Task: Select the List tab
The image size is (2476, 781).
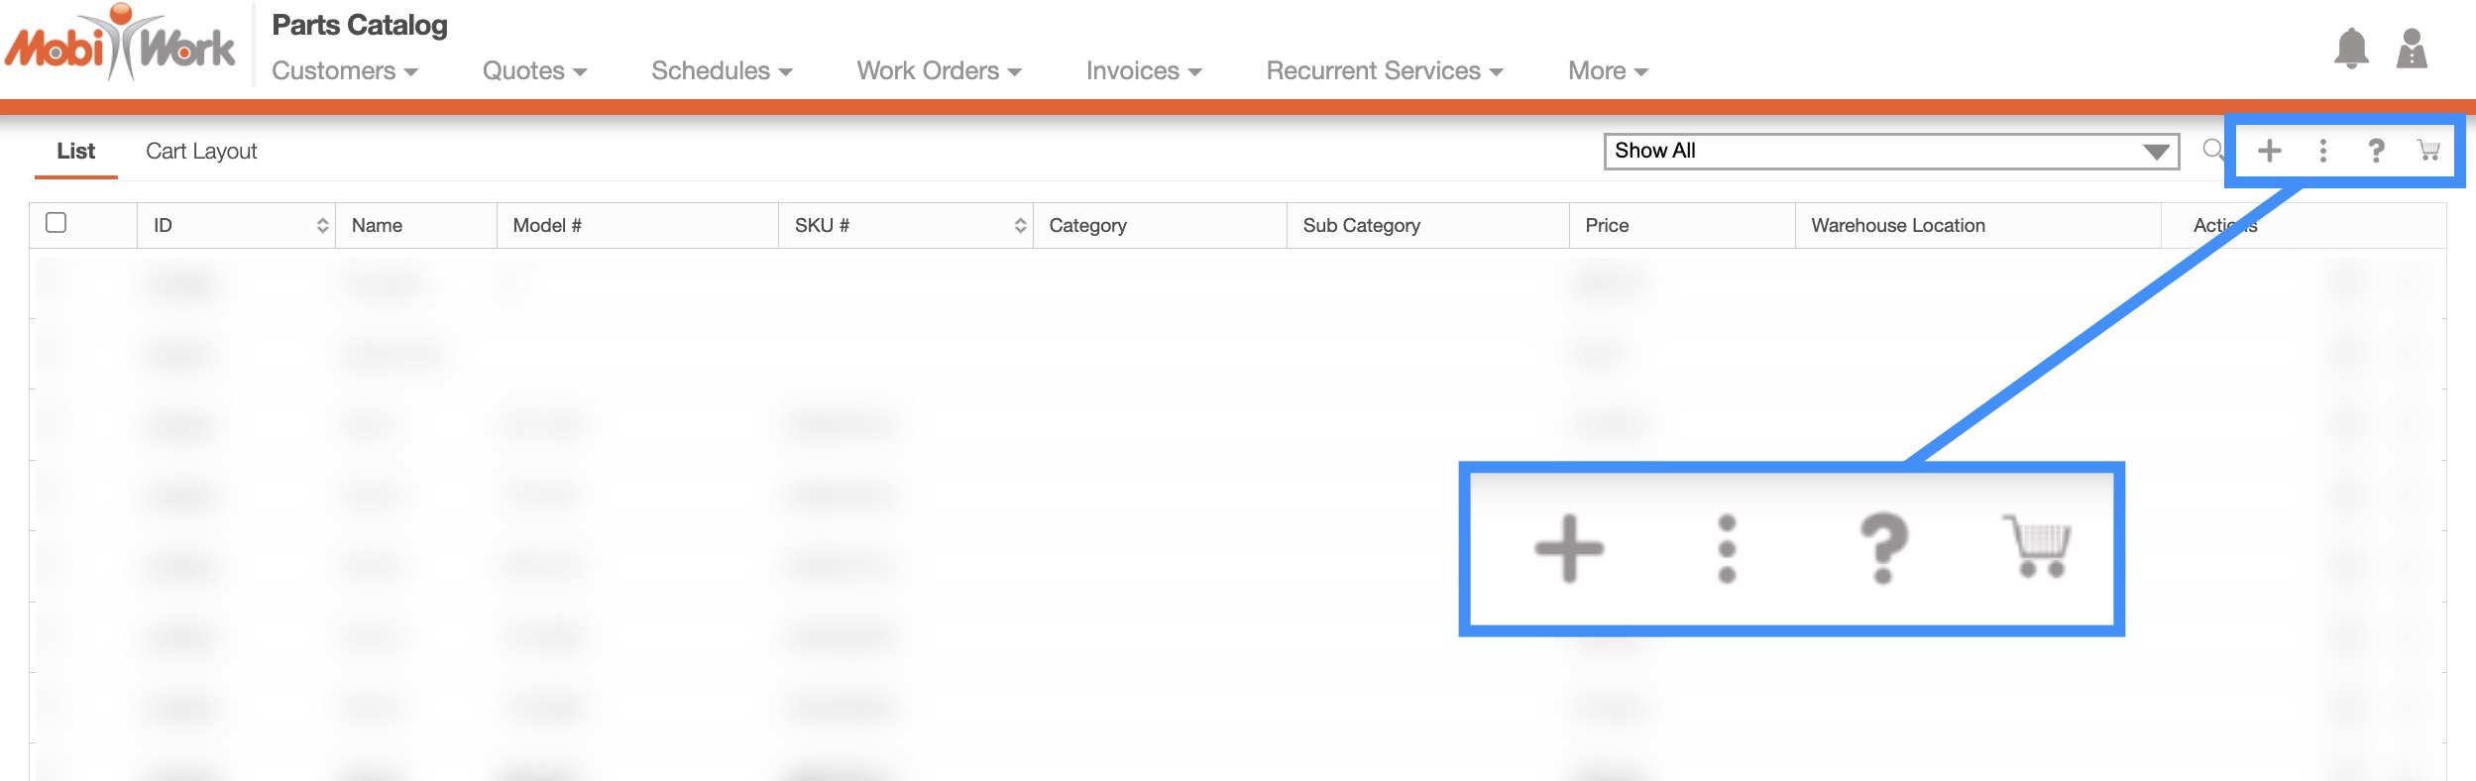Action: (75, 152)
